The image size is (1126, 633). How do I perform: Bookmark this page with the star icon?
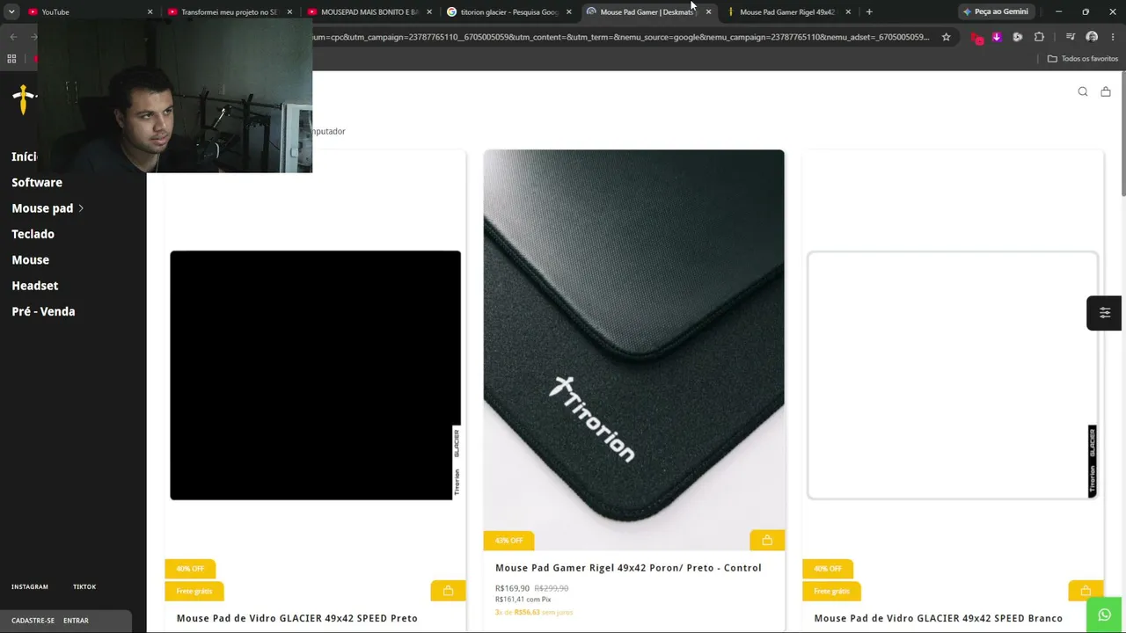coord(946,37)
